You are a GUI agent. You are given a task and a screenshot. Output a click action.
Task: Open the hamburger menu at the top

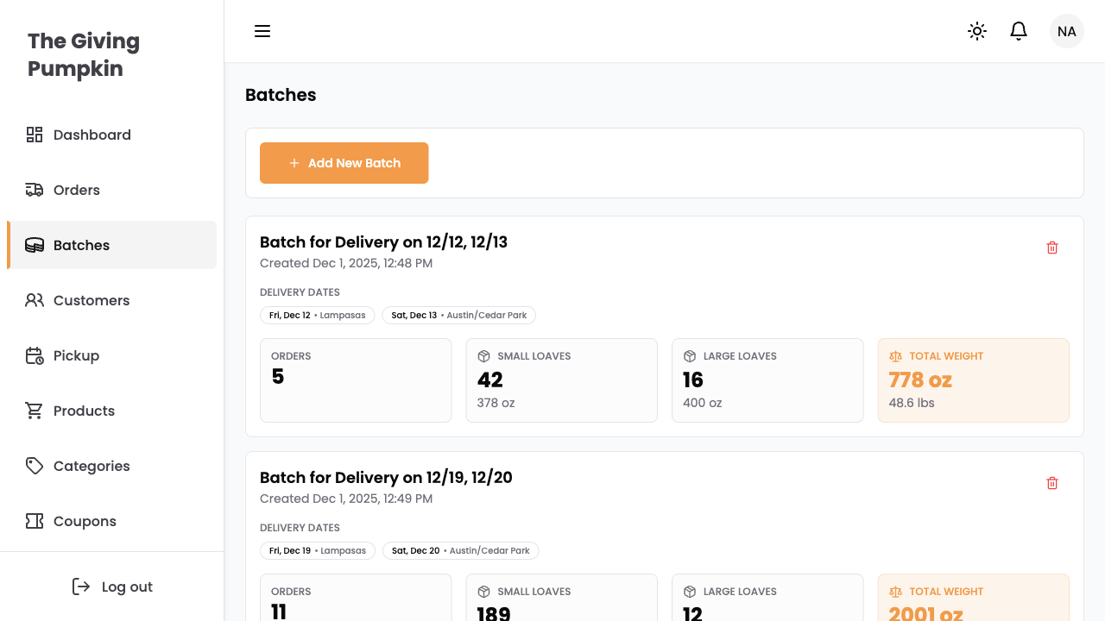[x=262, y=31]
